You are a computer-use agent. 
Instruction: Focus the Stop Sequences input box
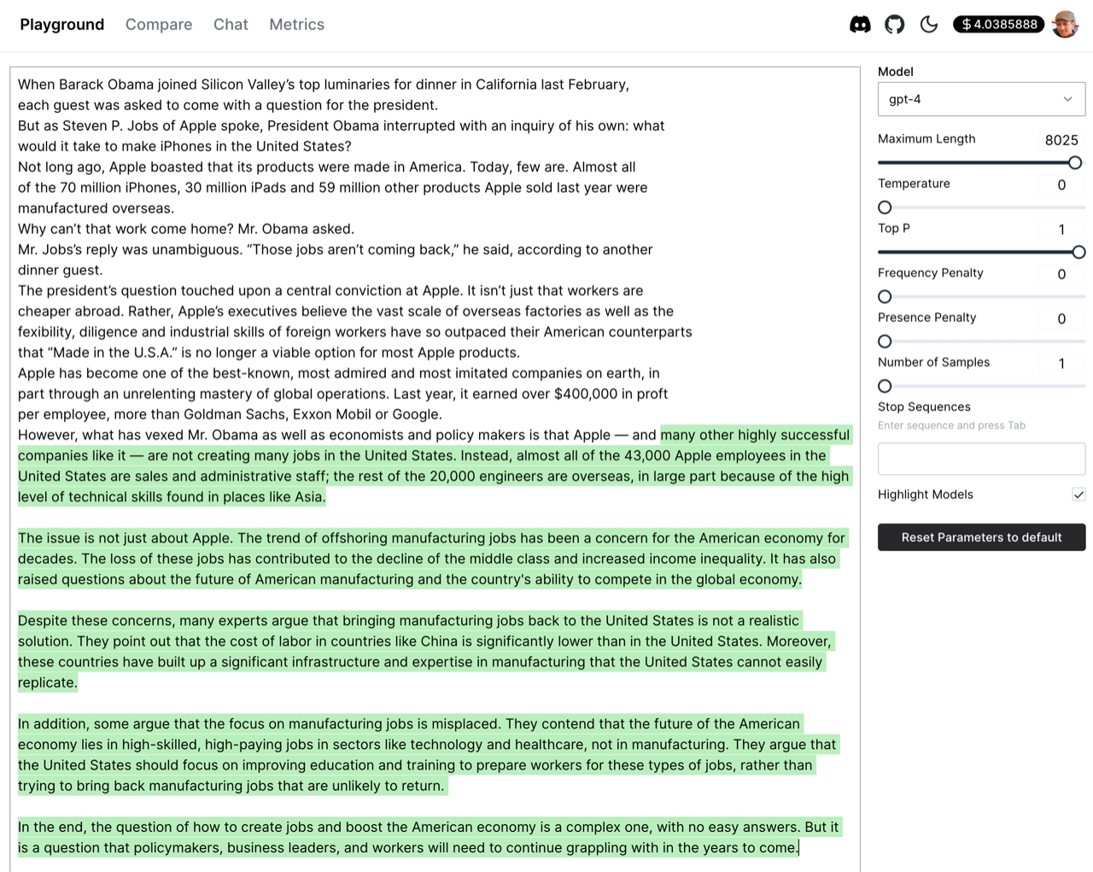[x=981, y=459]
